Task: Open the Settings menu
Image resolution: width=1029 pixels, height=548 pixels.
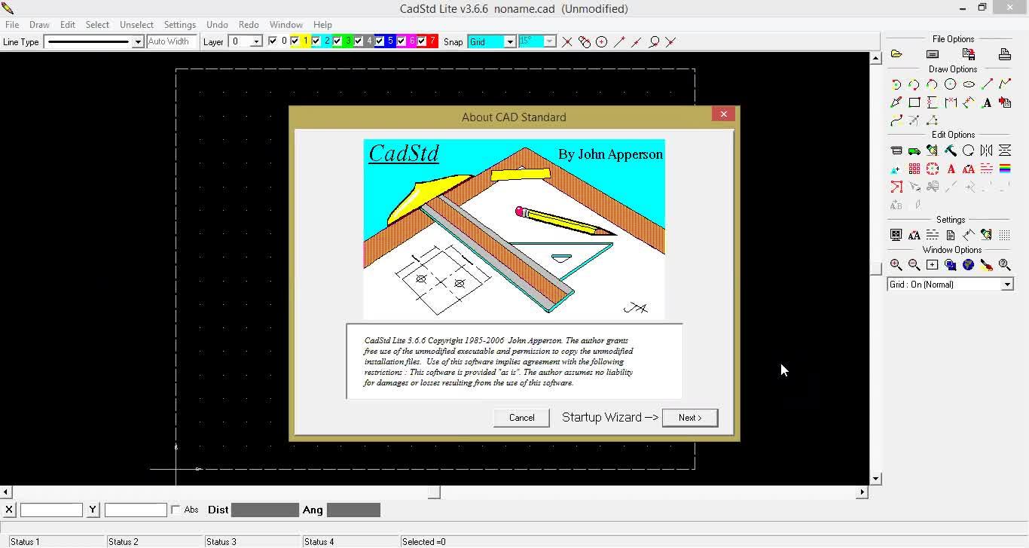Action: 180,24
